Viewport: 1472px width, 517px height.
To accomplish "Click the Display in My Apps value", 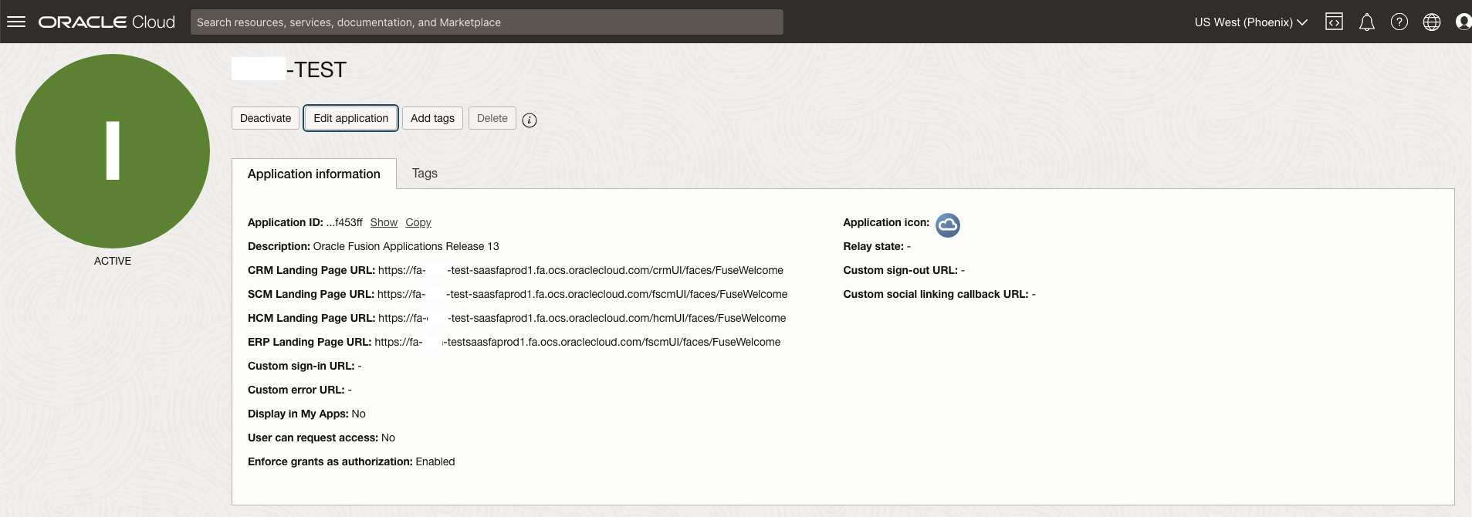I will click(359, 414).
